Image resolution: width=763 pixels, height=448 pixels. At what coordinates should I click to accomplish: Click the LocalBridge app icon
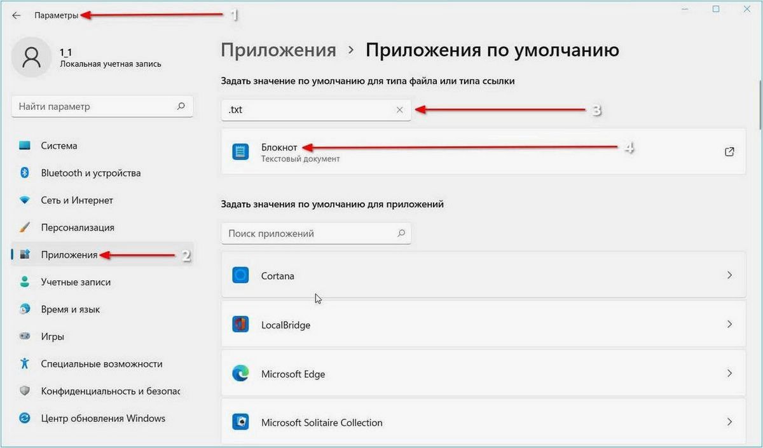pos(240,325)
